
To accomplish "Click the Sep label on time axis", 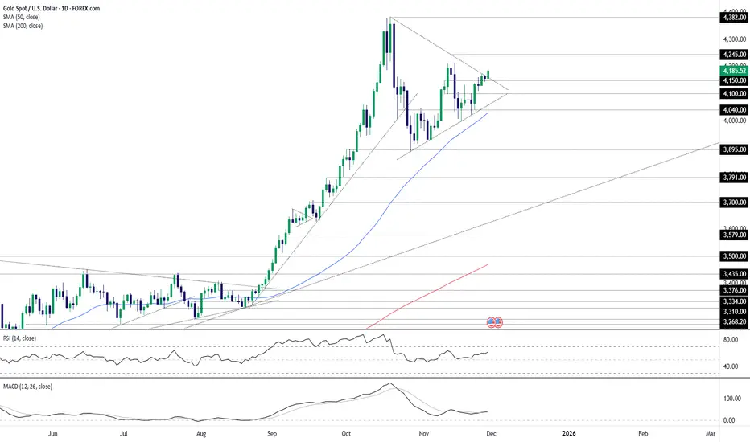I will click(x=272, y=433).
